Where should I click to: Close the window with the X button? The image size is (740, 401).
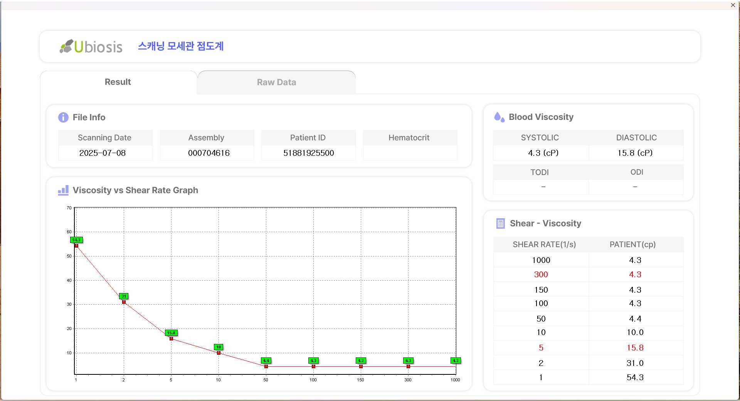[x=733, y=5]
